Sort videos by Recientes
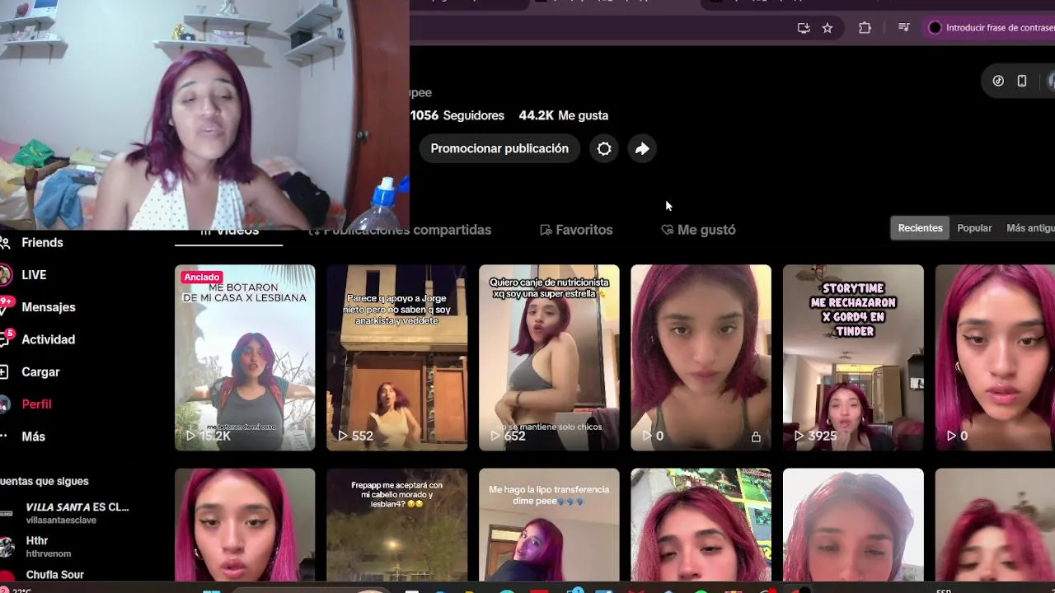This screenshot has height=593, width=1055. pos(920,228)
